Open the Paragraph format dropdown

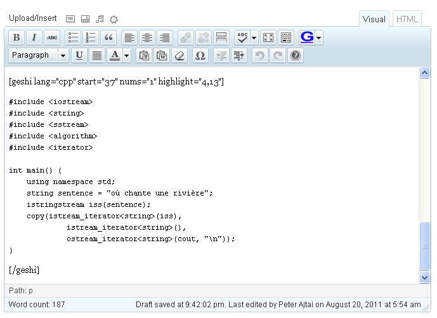coord(39,55)
